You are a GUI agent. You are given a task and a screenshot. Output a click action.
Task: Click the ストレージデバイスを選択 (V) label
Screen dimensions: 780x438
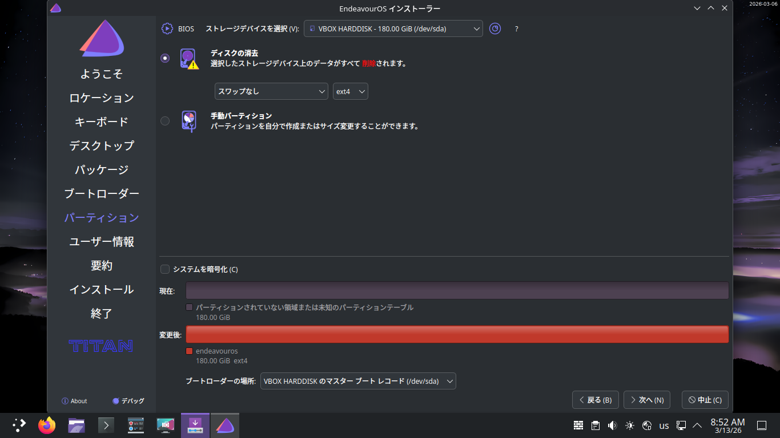click(x=252, y=29)
